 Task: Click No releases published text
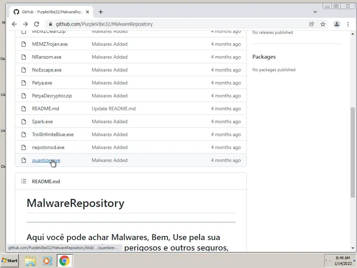click(273, 32)
